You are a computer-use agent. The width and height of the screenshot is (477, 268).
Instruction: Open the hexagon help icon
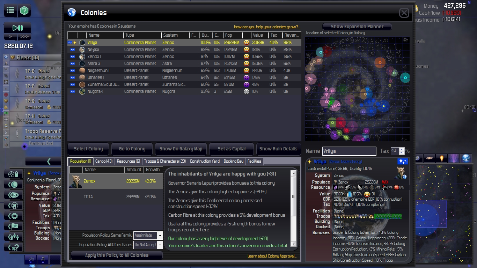pyautogui.click(x=24, y=10)
